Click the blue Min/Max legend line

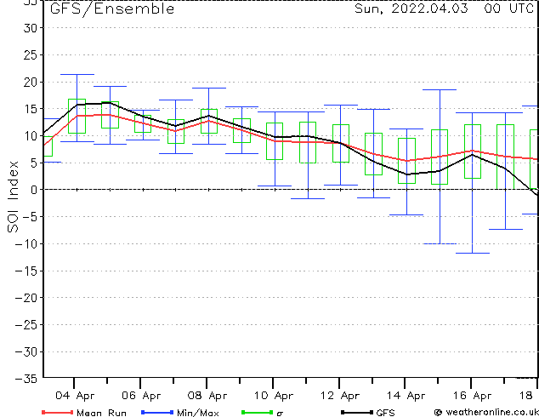(157, 412)
